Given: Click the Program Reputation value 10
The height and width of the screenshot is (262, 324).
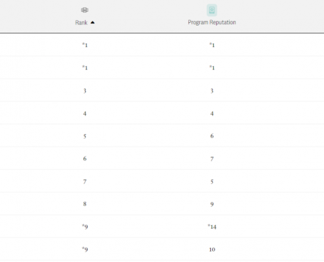Looking at the screenshot, I should (x=212, y=250).
